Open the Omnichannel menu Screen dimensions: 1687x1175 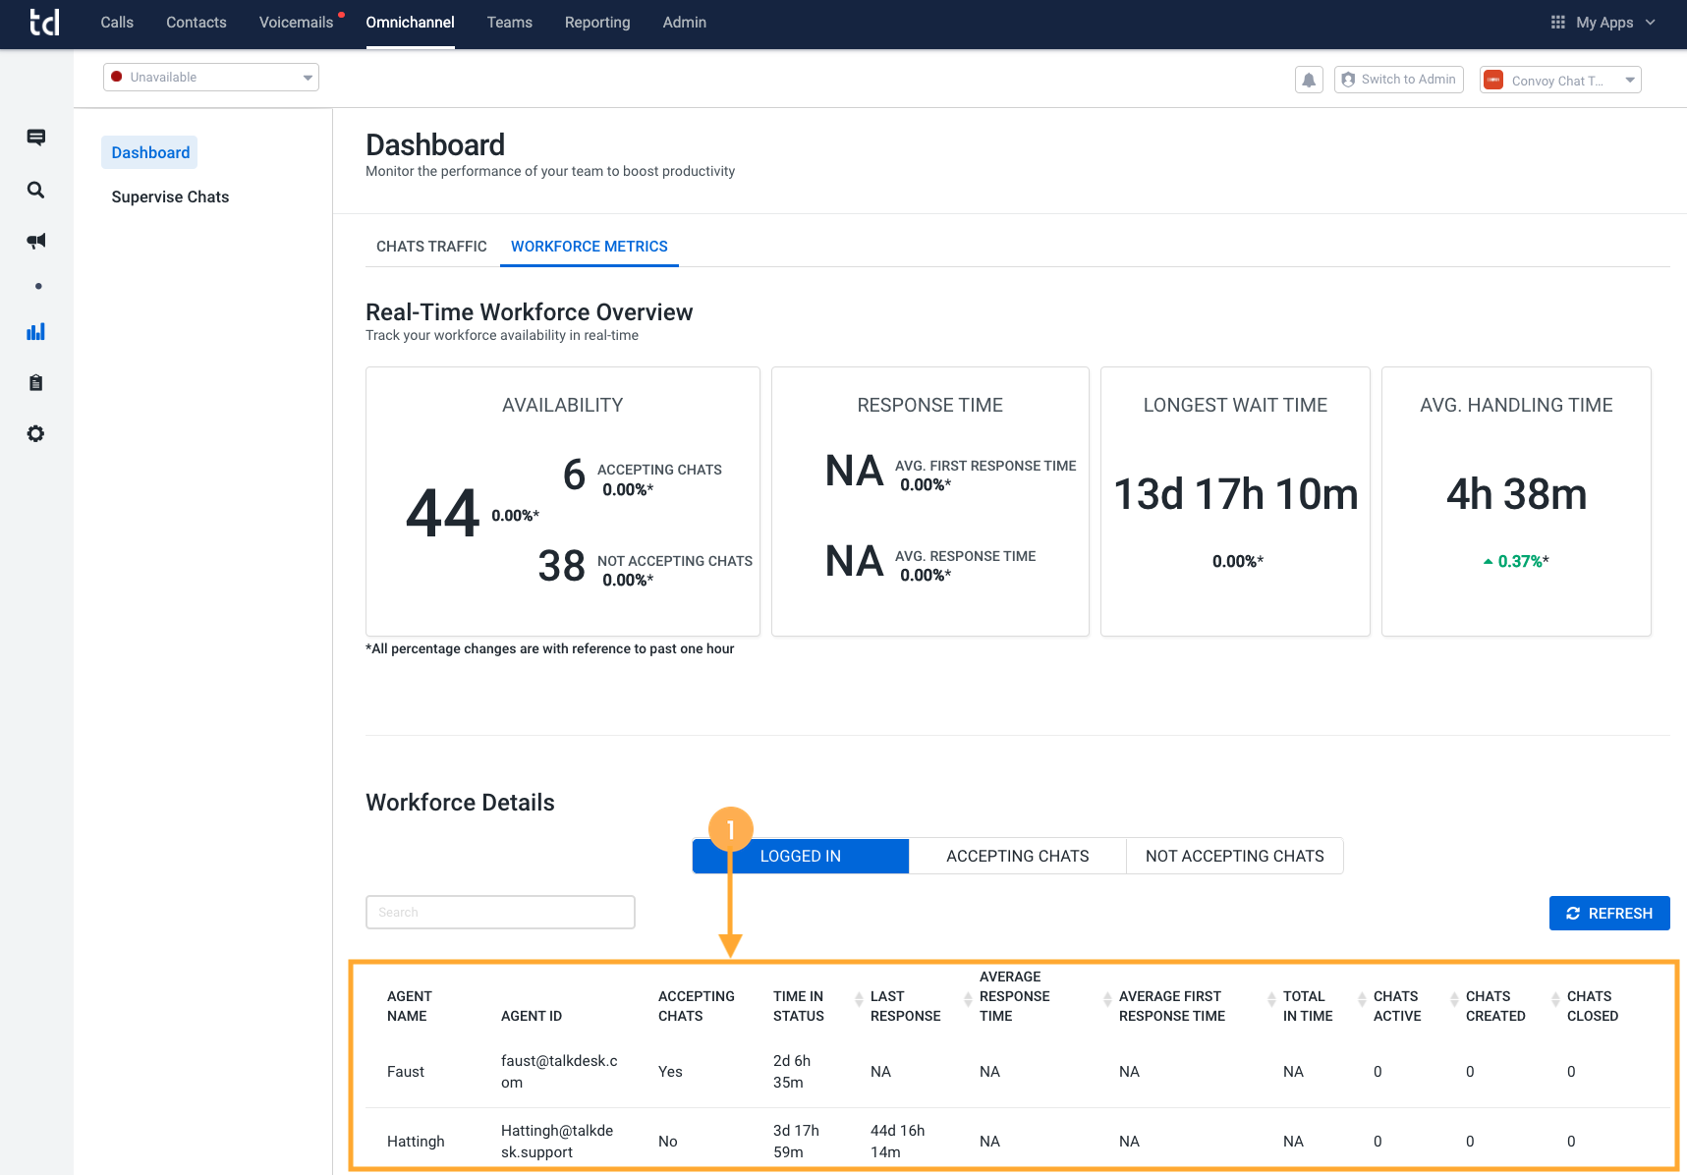[x=410, y=23]
